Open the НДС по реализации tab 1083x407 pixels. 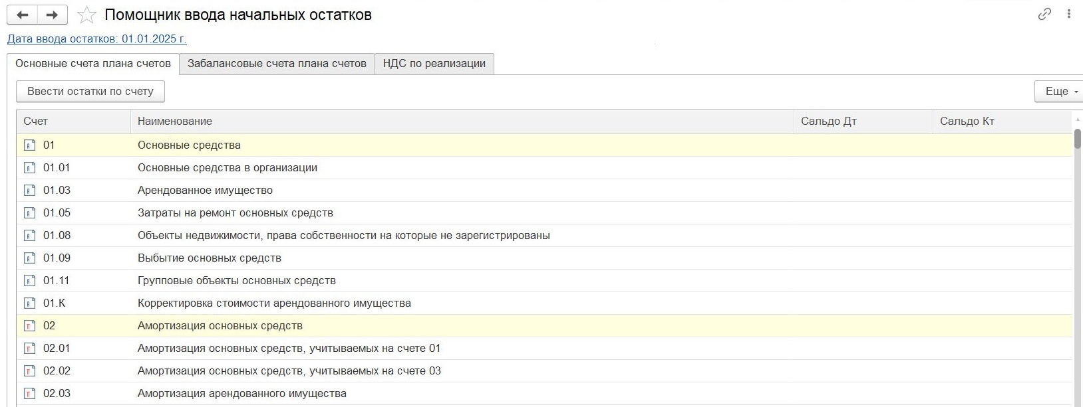(x=434, y=64)
